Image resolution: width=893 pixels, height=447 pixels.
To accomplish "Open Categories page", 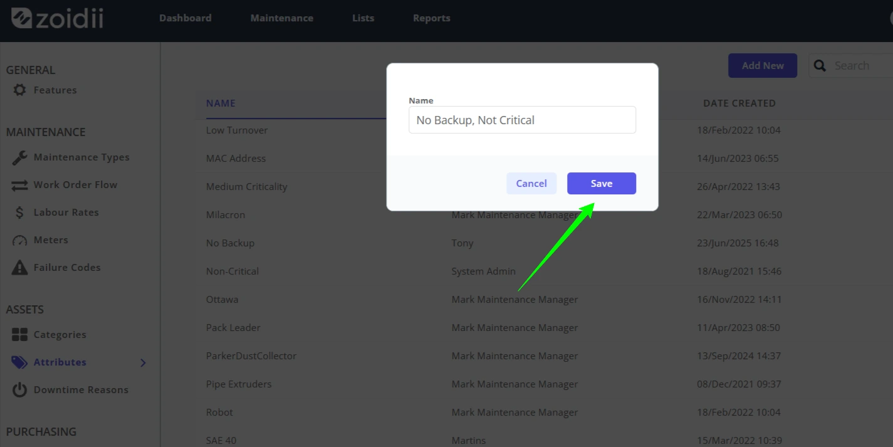I will (x=60, y=335).
